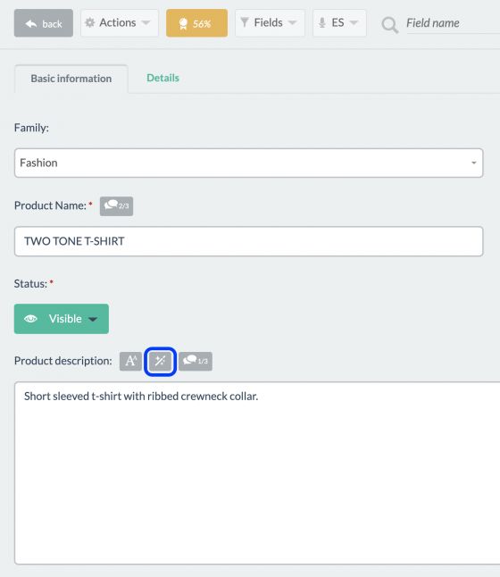Viewport: 500px width, 577px height.
Task: Open the Visible status dropdown caret
Action: (x=93, y=319)
